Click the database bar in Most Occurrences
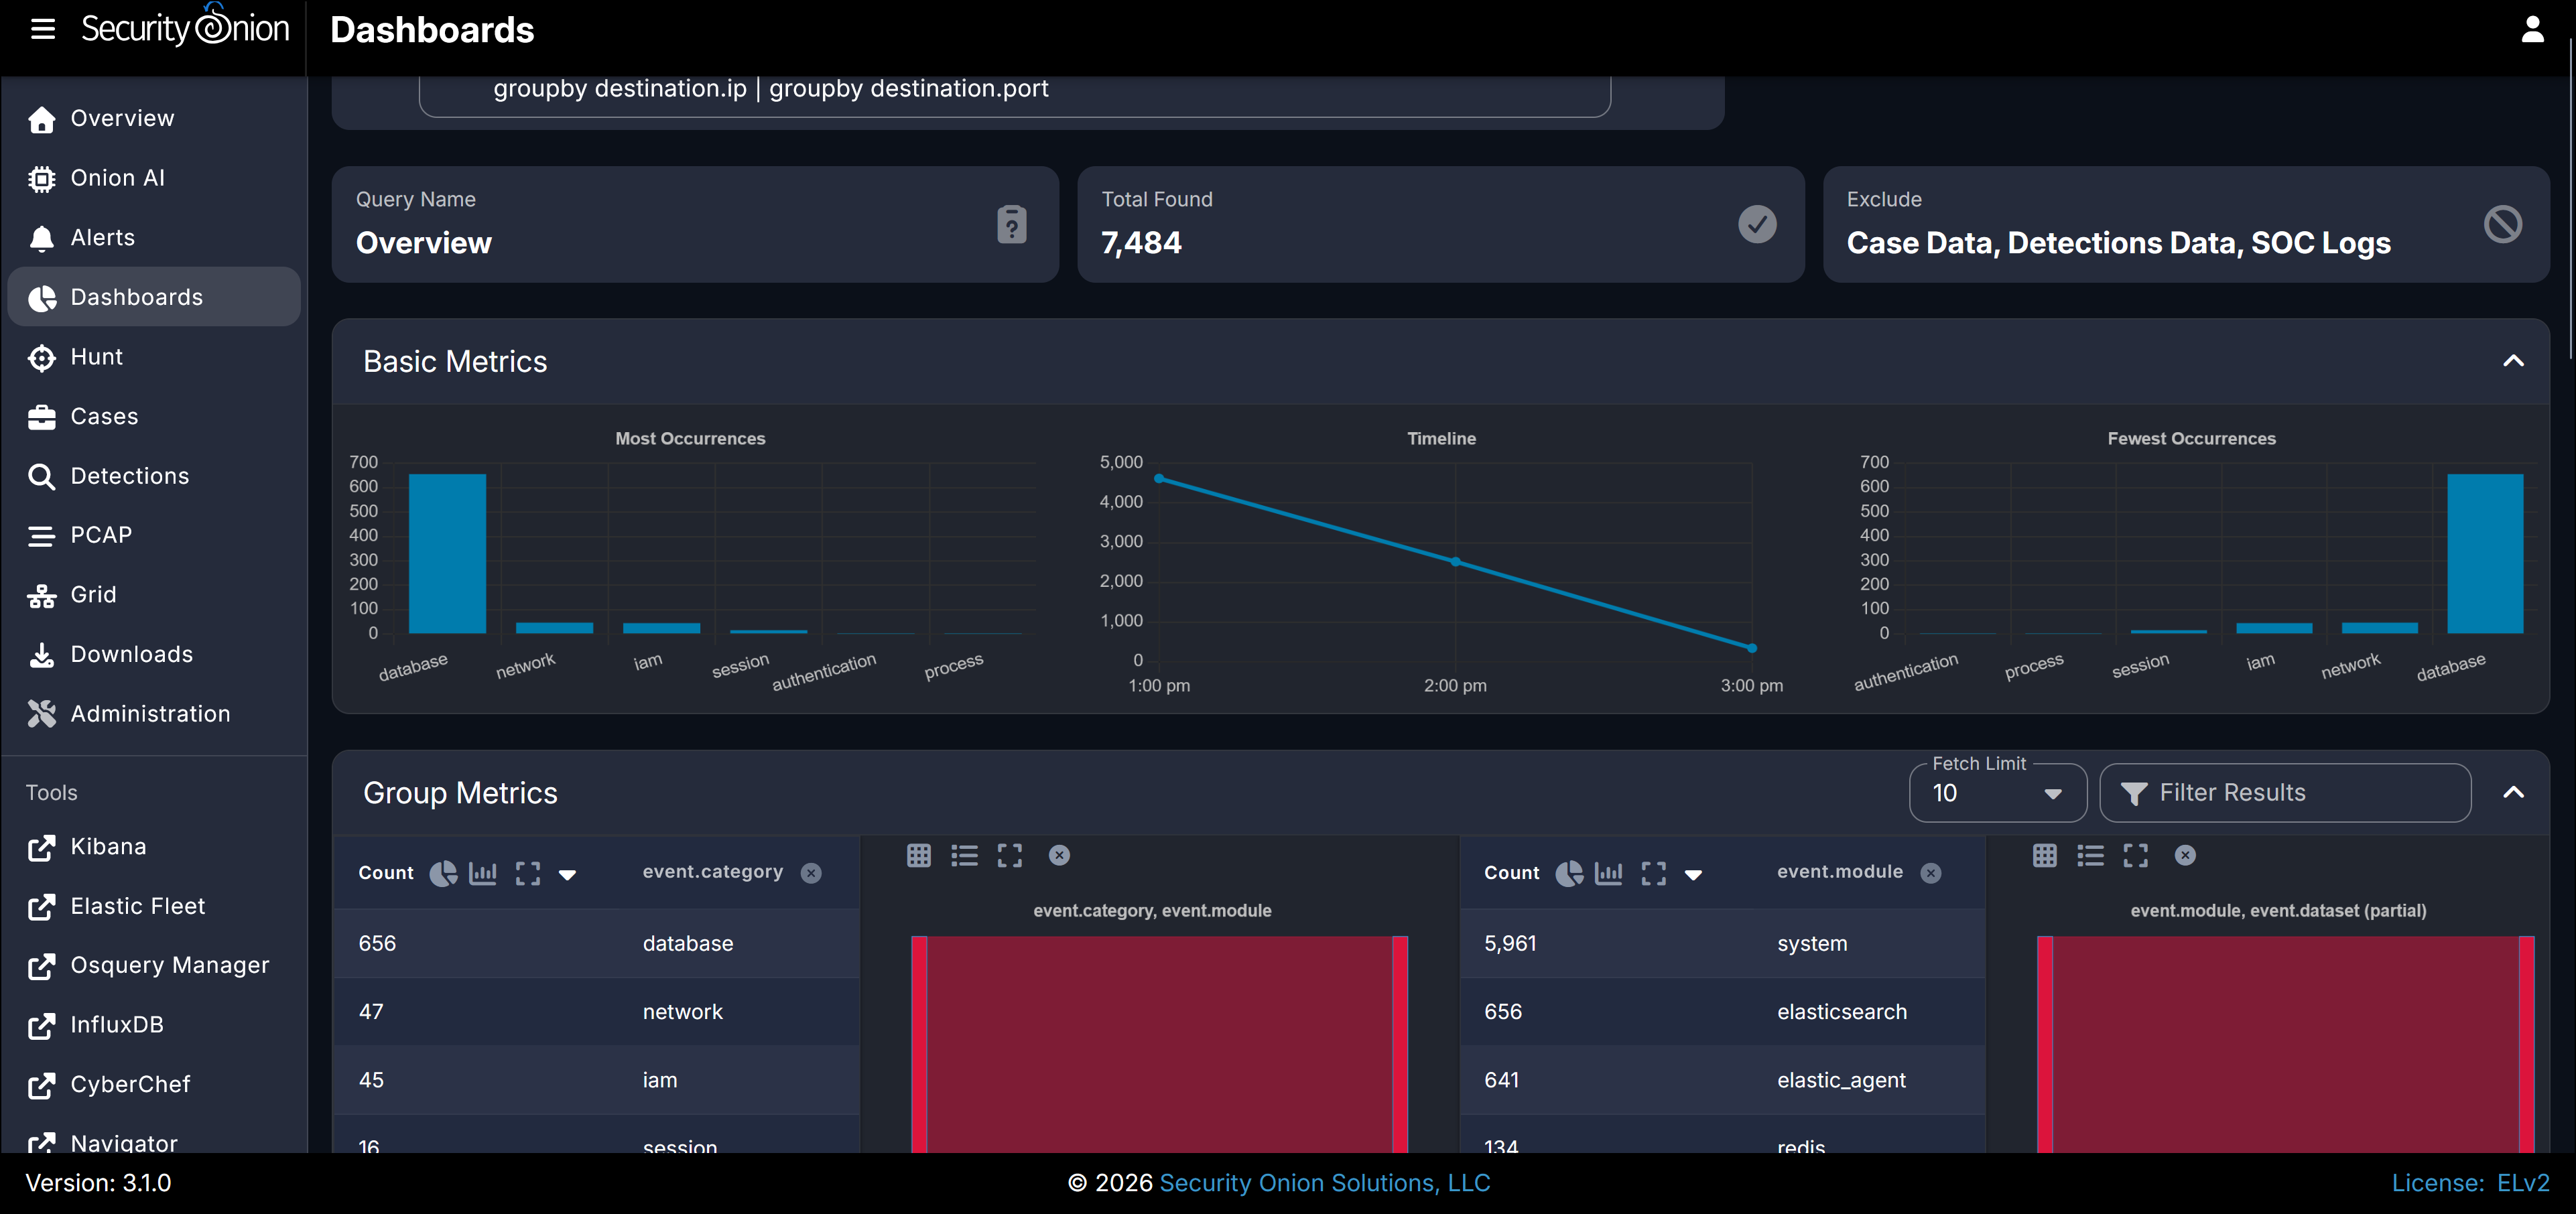Viewport: 2576px width, 1214px height. coord(447,553)
